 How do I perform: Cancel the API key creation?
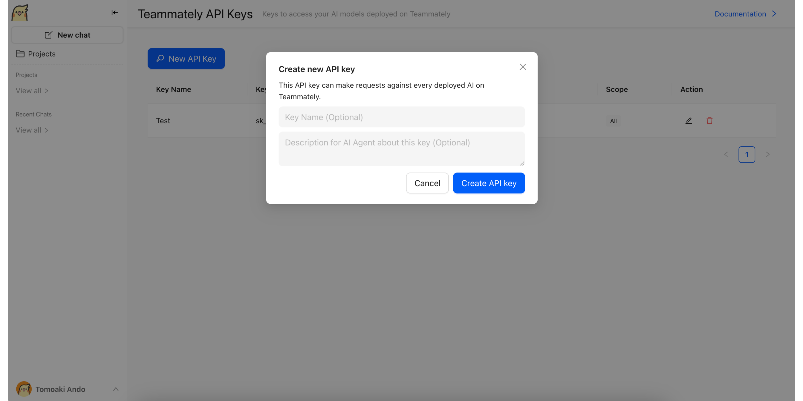pos(427,183)
